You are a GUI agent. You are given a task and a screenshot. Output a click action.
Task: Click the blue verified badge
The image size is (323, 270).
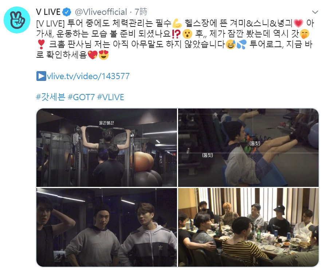(x=67, y=12)
